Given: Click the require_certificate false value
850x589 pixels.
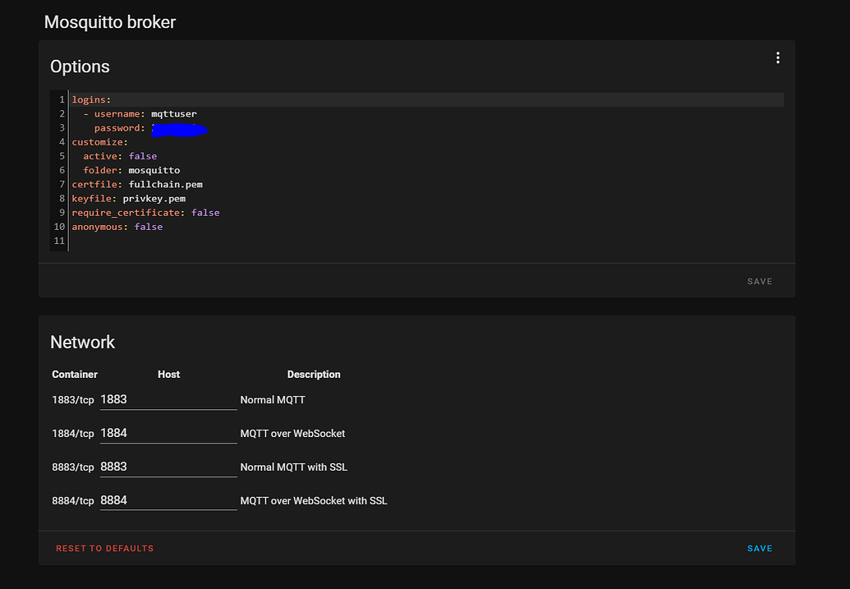Looking at the screenshot, I should point(205,212).
